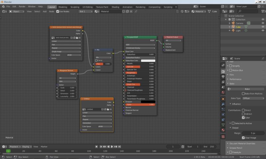
Task: Open the Physics properties tab icon
Action: (223, 114)
